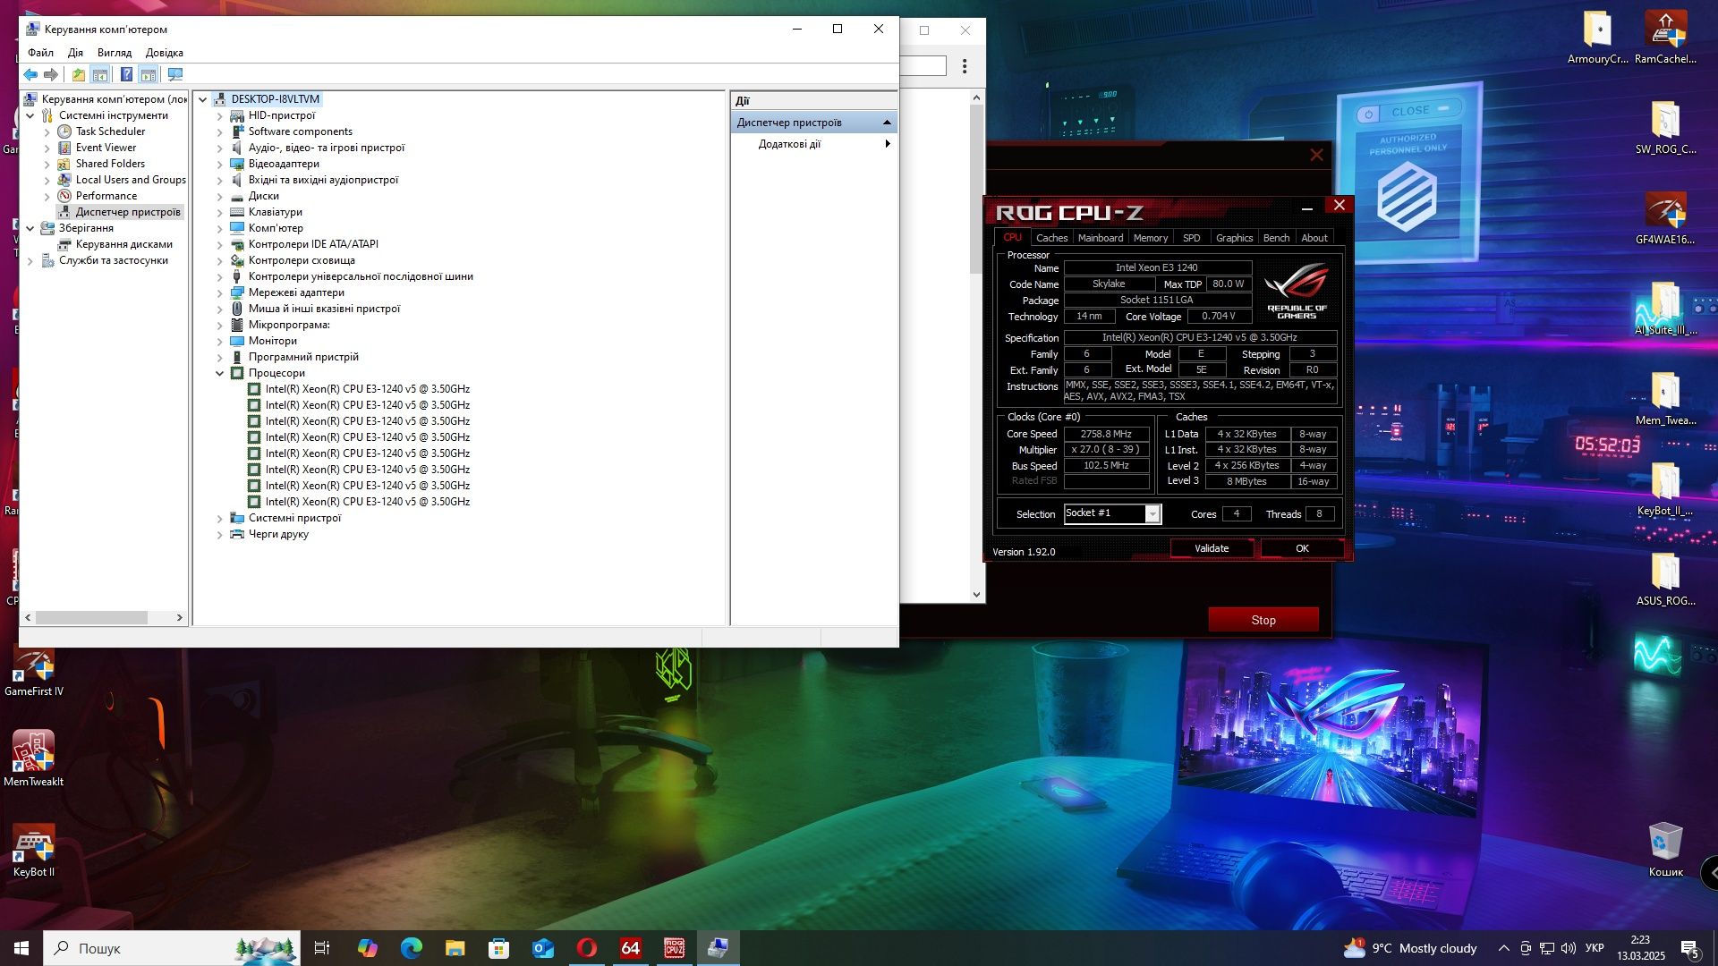Open the ArmouryCr... desktop shortcut
The width and height of the screenshot is (1718, 966).
click(x=1597, y=38)
